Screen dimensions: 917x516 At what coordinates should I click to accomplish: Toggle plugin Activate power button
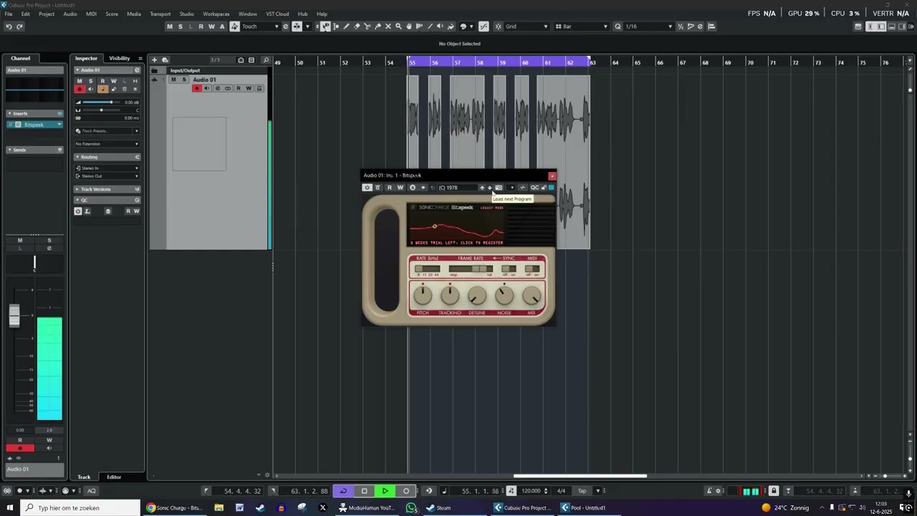click(x=367, y=188)
